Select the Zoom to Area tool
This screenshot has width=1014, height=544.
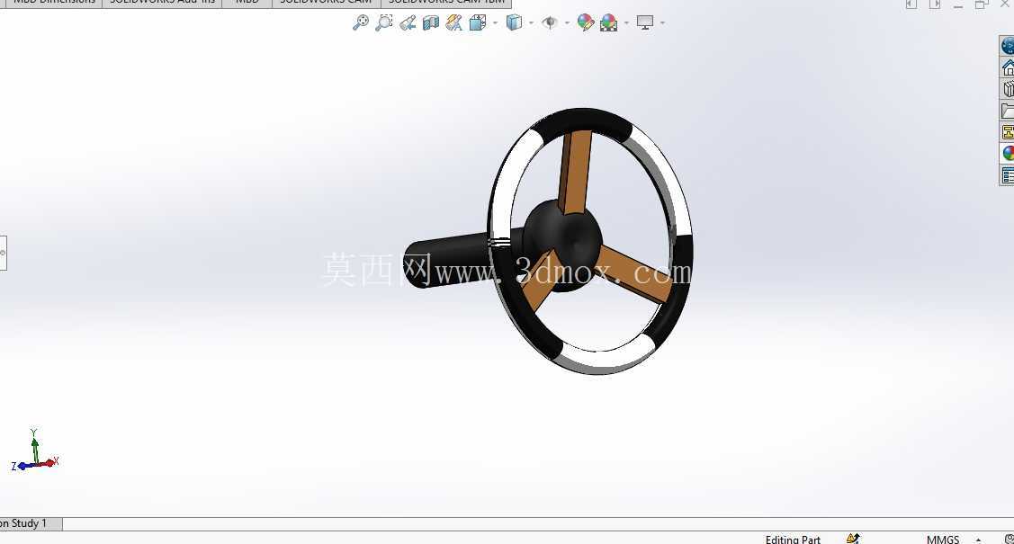click(x=384, y=22)
